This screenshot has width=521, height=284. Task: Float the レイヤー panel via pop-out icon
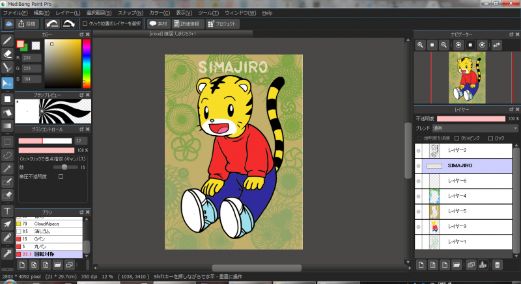pyautogui.click(x=511, y=109)
